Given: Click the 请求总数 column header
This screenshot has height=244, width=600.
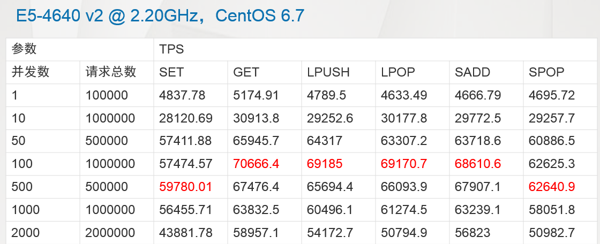Looking at the screenshot, I should tap(111, 72).
